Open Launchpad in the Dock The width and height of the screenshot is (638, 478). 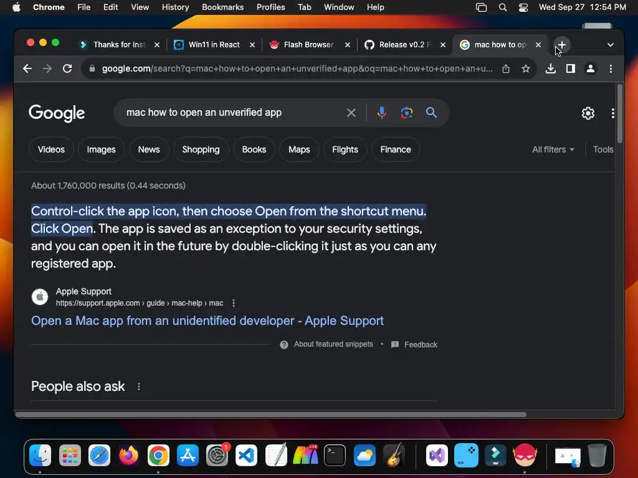coord(70,455)
